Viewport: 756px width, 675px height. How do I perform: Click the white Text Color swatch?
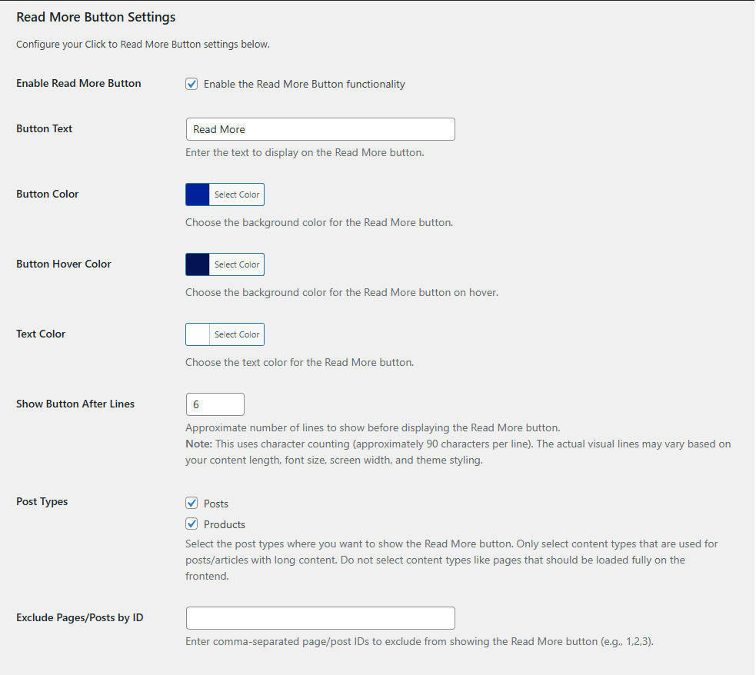tap(195, 334)
